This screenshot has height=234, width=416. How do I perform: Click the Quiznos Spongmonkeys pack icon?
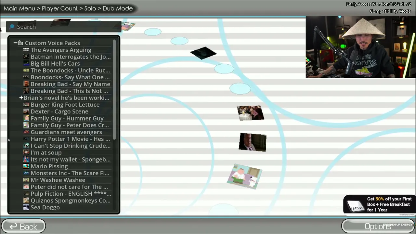tap(26, 200)
